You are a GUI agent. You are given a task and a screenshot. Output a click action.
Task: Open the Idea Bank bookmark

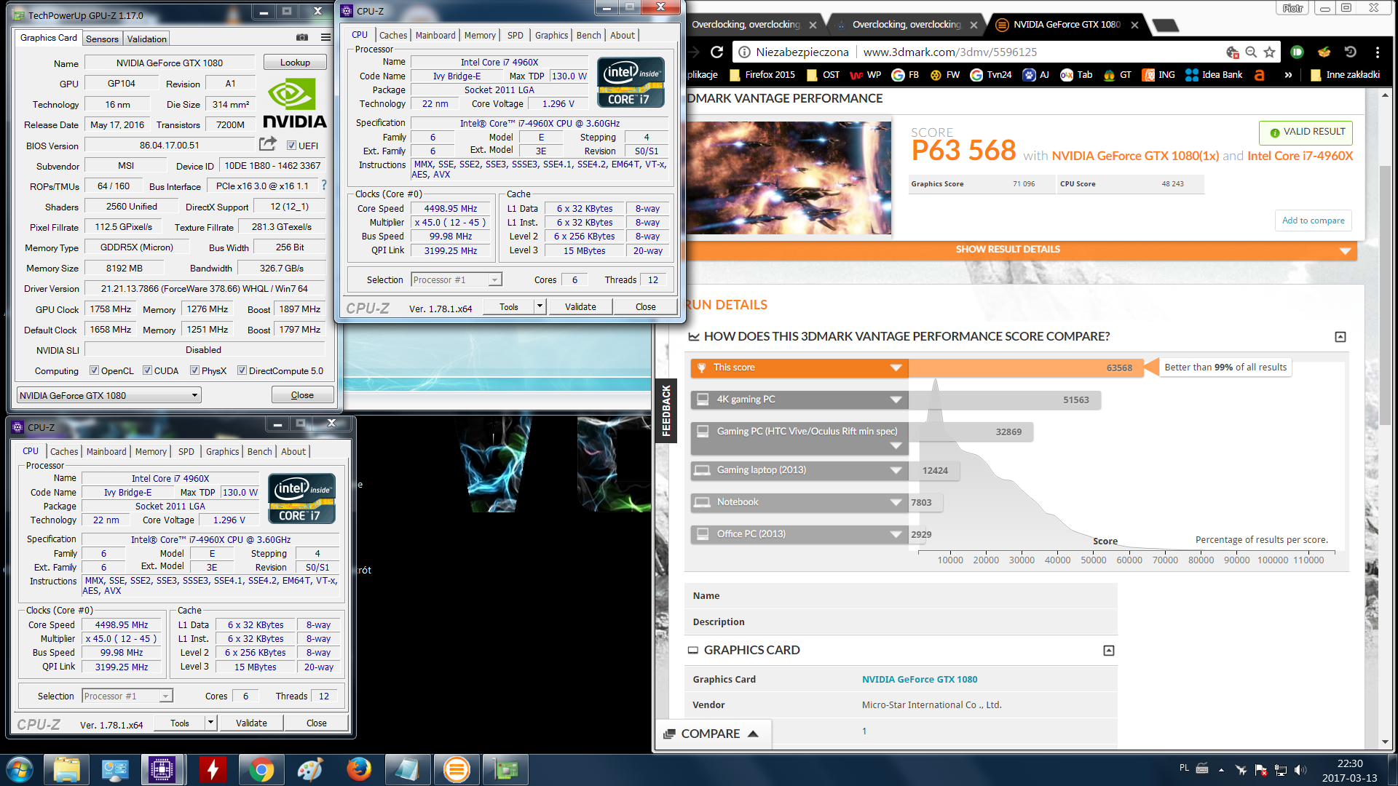coord(1214,74)
